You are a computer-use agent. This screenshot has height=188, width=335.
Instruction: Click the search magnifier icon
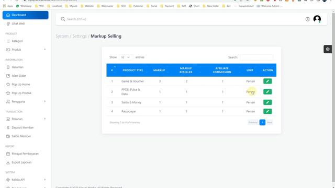coord(63,19)
